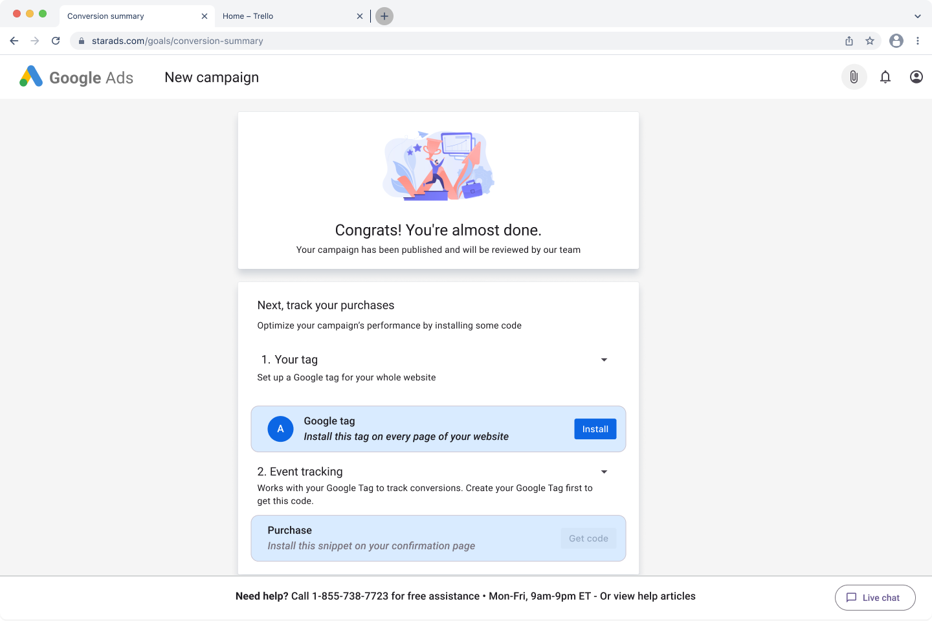Image resolution: width=932 pixels, height=621 pixels.
Task: Click 'Install this snippet on your confirmation page'
Action: (371, 546)
